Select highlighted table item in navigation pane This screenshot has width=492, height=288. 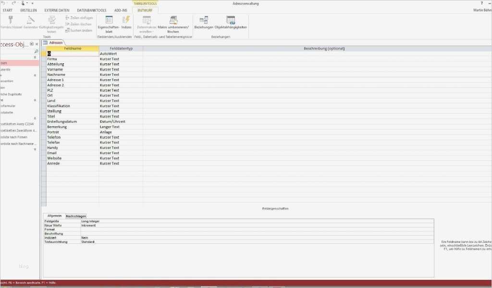(19, 63)
